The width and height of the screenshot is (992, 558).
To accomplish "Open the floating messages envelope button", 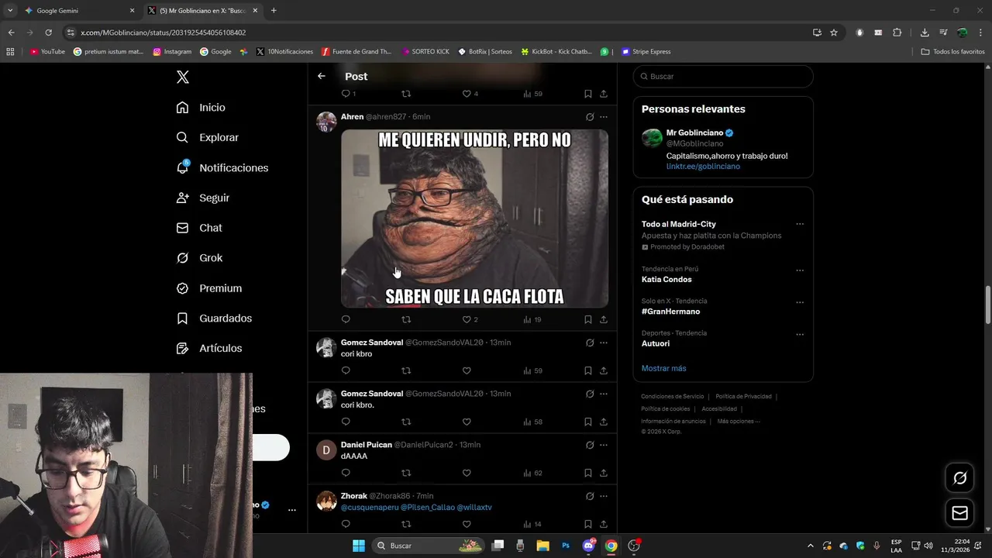I will click(x=959, y=513).
